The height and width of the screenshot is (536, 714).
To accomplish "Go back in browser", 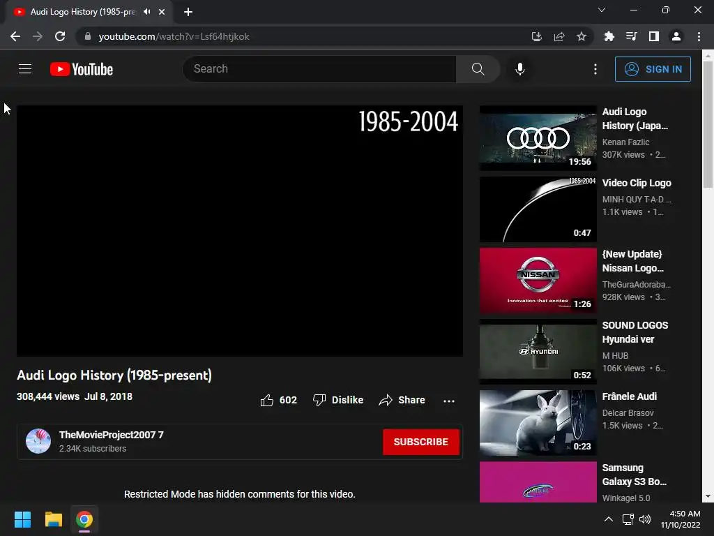I will [x=15, y=36].
